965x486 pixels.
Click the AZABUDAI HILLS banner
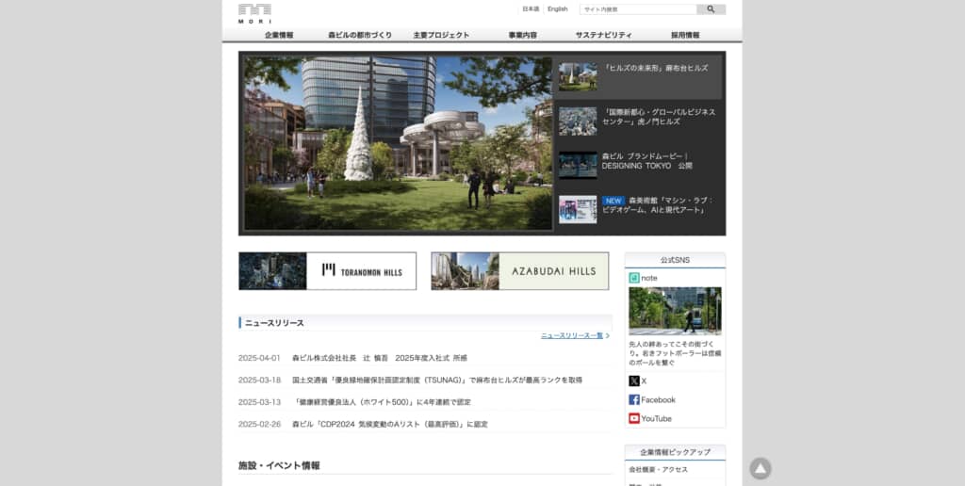(520, 271)
